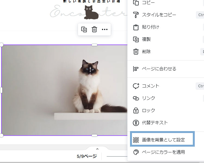Click the 5/9ページ page indicator
This screenshot has width=204, height=163.
pos(87,156)
